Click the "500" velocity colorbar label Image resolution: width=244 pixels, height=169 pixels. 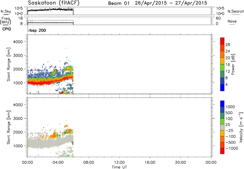[x=229, y=113]
